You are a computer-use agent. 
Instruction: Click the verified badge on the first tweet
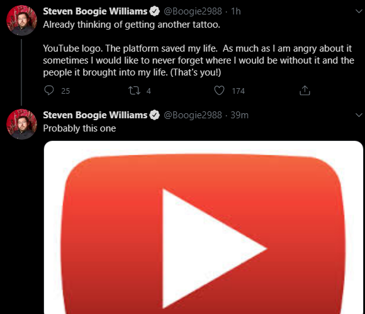pyautogui.click(x=154, y=11)
